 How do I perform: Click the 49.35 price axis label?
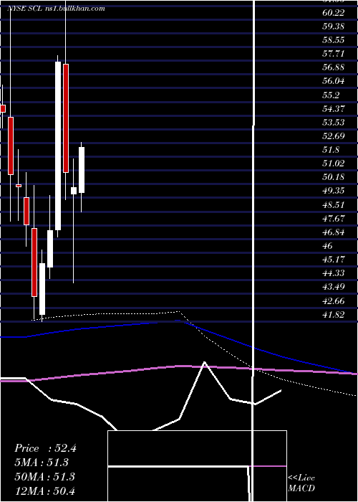click(x=333, y=191)
